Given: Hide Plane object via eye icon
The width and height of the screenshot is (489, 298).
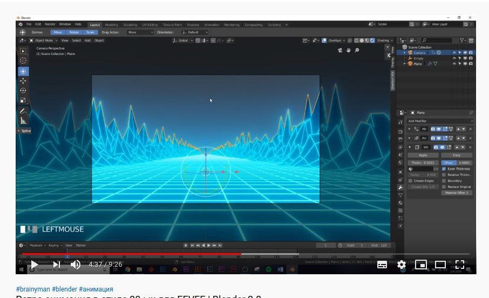Looking at the screenshot, I should pos(454,64).
